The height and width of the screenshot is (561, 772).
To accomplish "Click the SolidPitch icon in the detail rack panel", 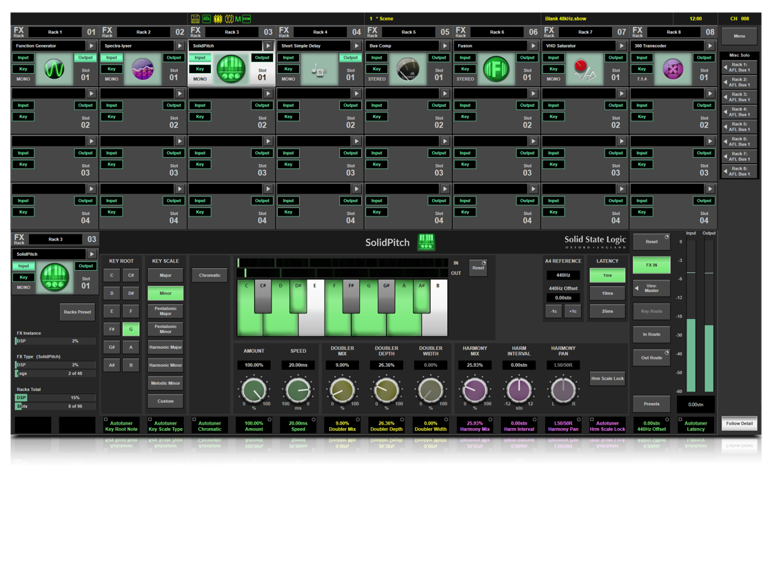I will (54, 278).
